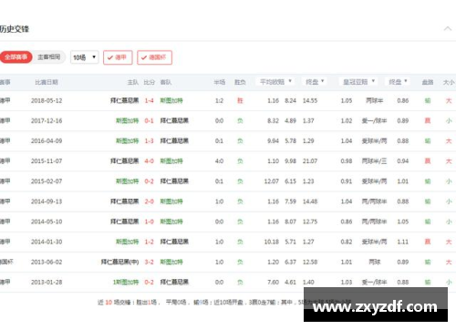This screenshot has width=456, height=330.
Task: Click the 2015-11-07 match date
Action: 47,161
